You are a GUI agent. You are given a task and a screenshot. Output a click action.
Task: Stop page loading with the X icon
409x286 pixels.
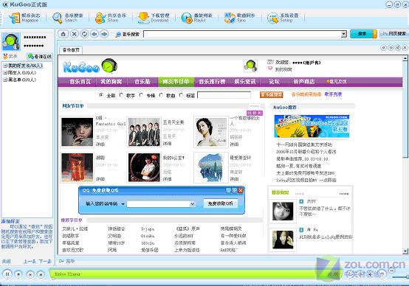point(75,34)
